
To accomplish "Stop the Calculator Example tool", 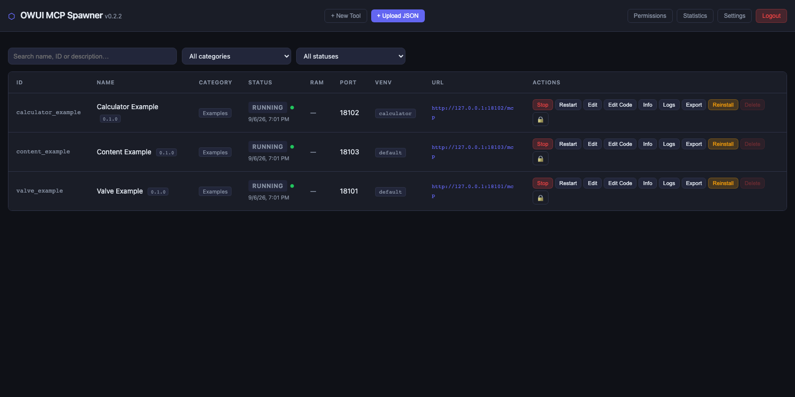I will pos(543,105).
